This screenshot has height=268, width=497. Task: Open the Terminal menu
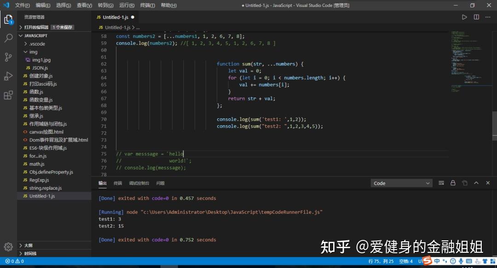148,5
